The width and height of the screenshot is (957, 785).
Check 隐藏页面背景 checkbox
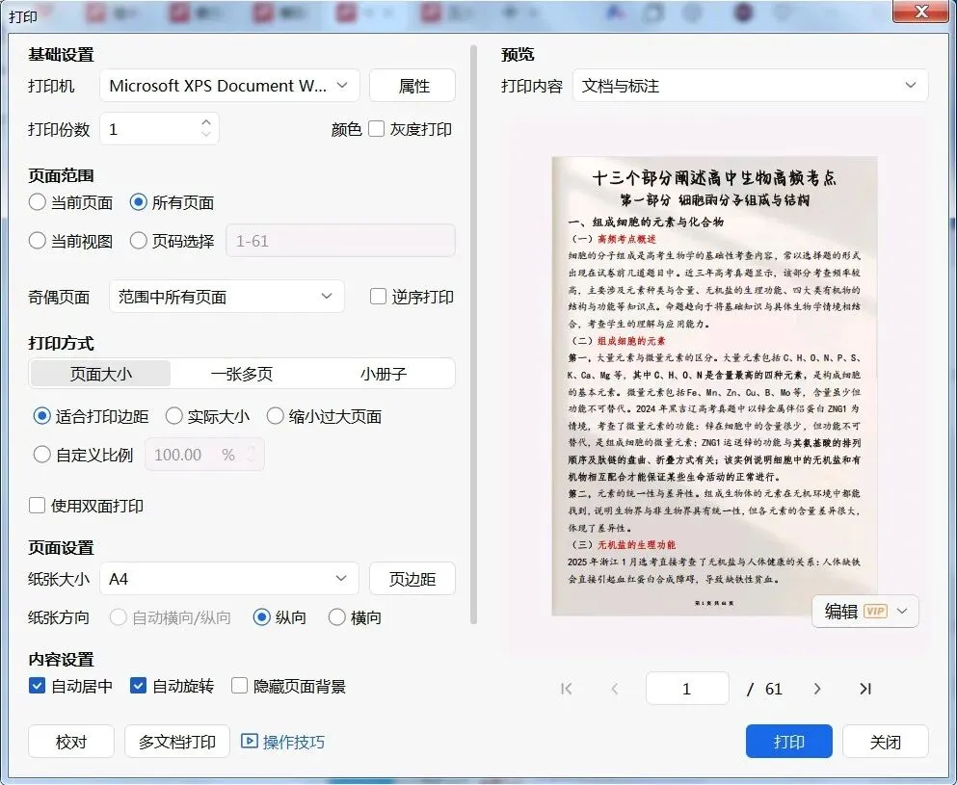coord(239,686)
